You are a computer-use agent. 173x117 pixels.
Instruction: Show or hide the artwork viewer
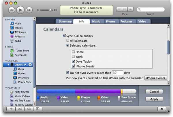(37, 109)
